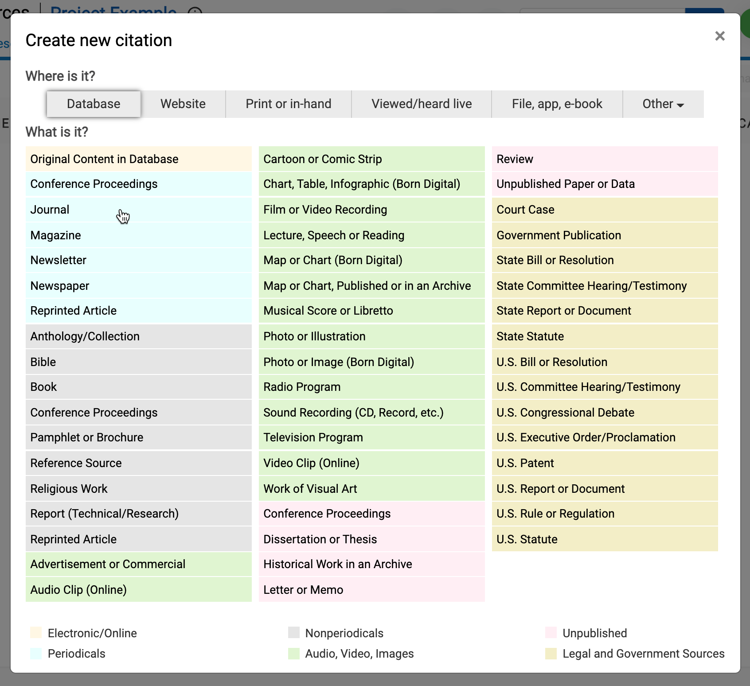Choose Work of Visual Art

pyautogui.click(x=372, y=489)
